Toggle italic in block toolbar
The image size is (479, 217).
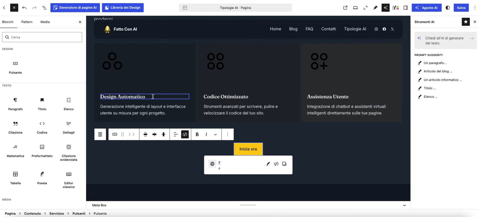206,134
